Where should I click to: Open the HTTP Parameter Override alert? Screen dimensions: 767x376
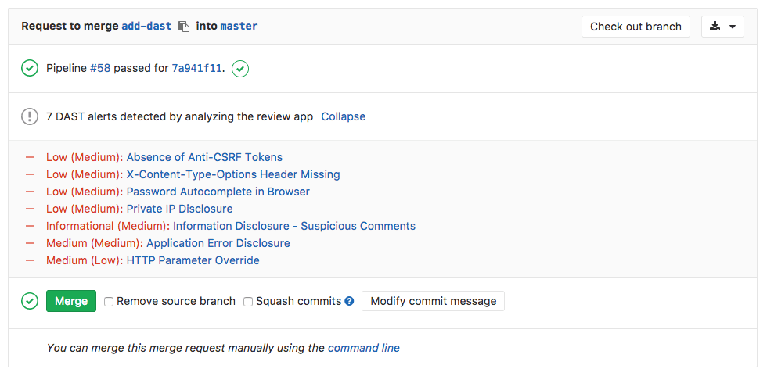pyautogui.click(x=193, y=260)
